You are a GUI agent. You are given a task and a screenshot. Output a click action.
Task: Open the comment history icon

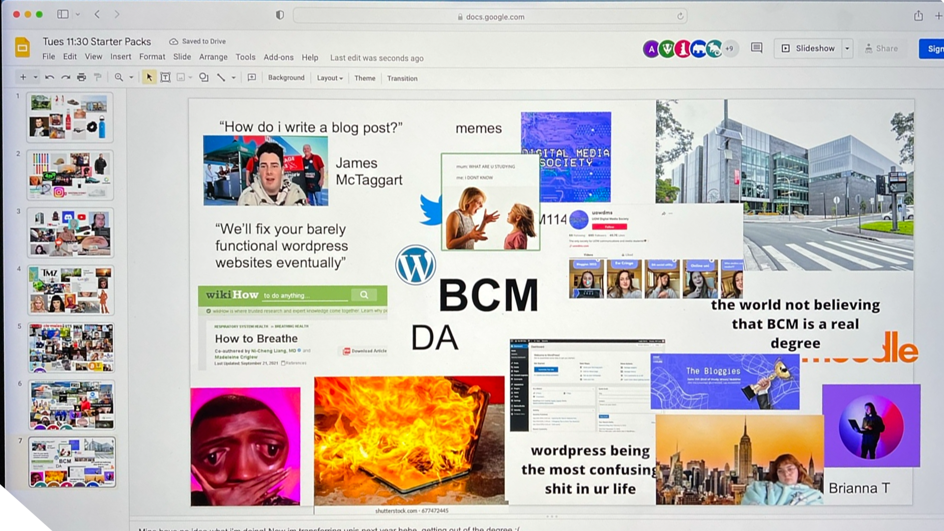757,48
